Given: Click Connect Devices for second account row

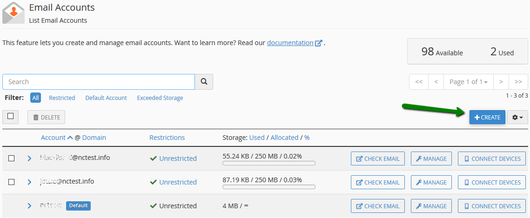Looking at the screenshot, I should pos(491,182).
